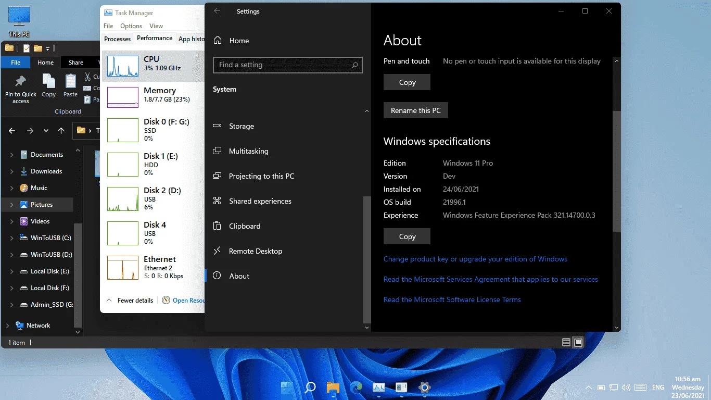Click Open Resource Monitor link
Image resolution: width=711 pixels, height=400 pixels.
tap(184, 301)
